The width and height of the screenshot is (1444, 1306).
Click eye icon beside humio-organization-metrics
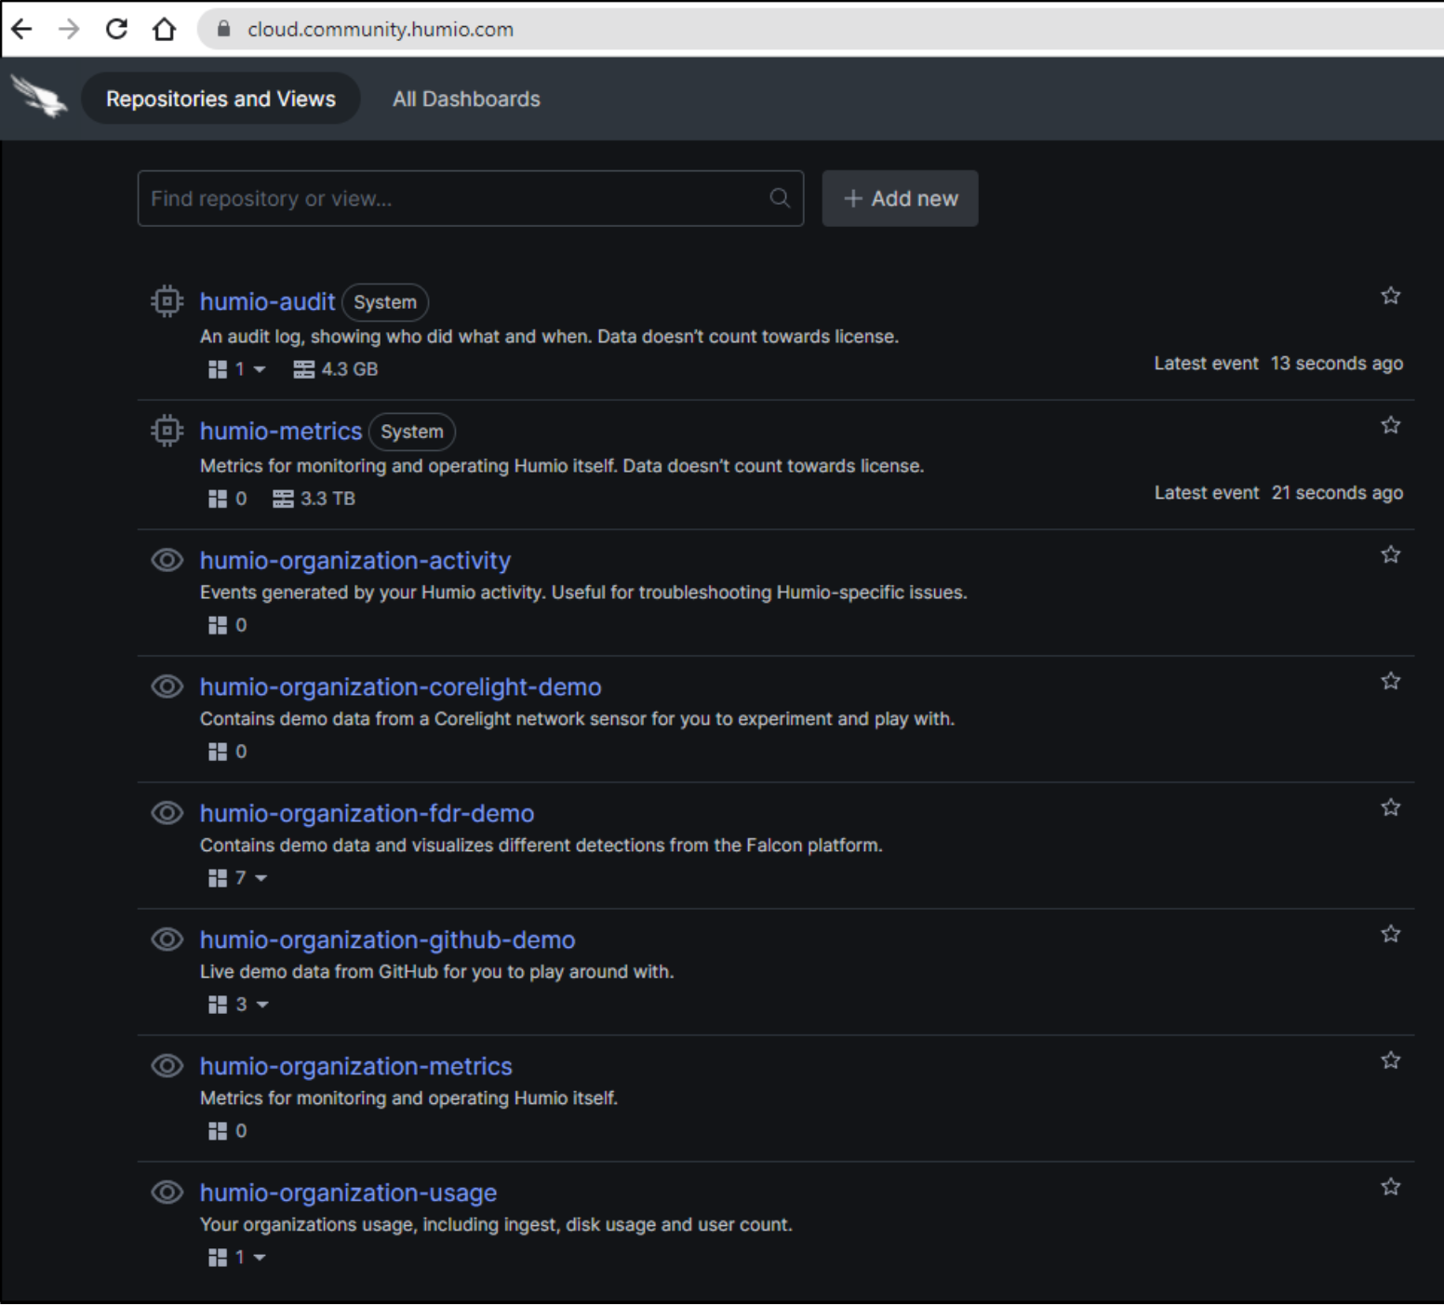click(167, 1066)
